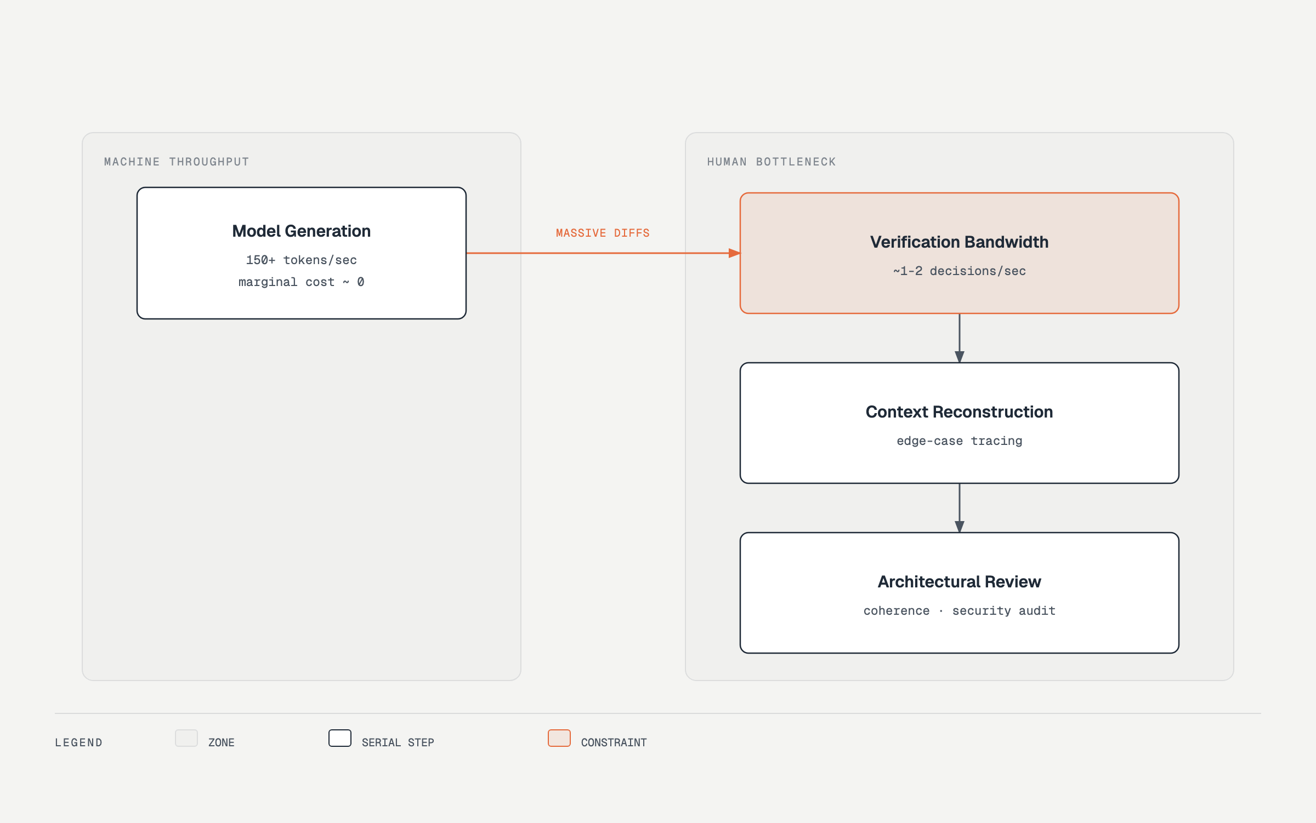
Task: Click the SERIAL STEP legend swatch
Action: tap(340, 738)
